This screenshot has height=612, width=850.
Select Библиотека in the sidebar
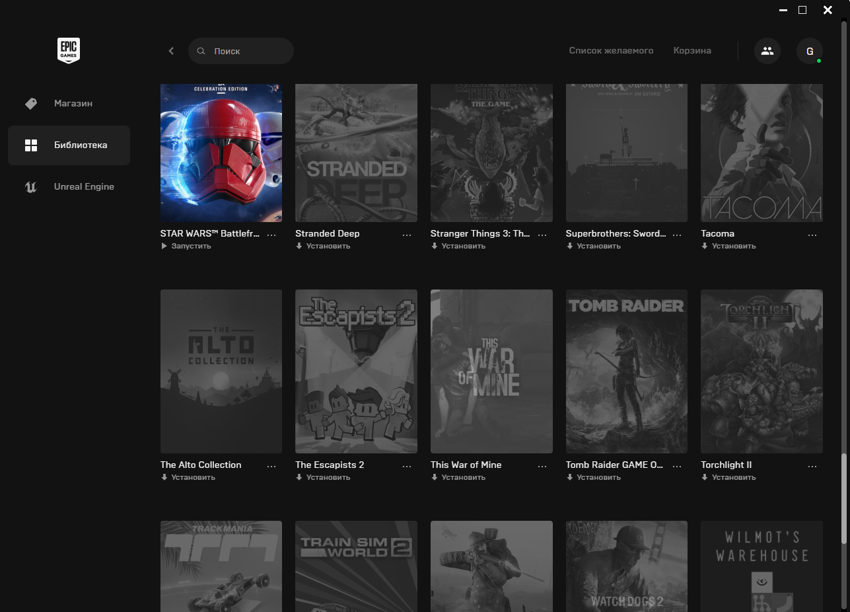pos(69,145)
